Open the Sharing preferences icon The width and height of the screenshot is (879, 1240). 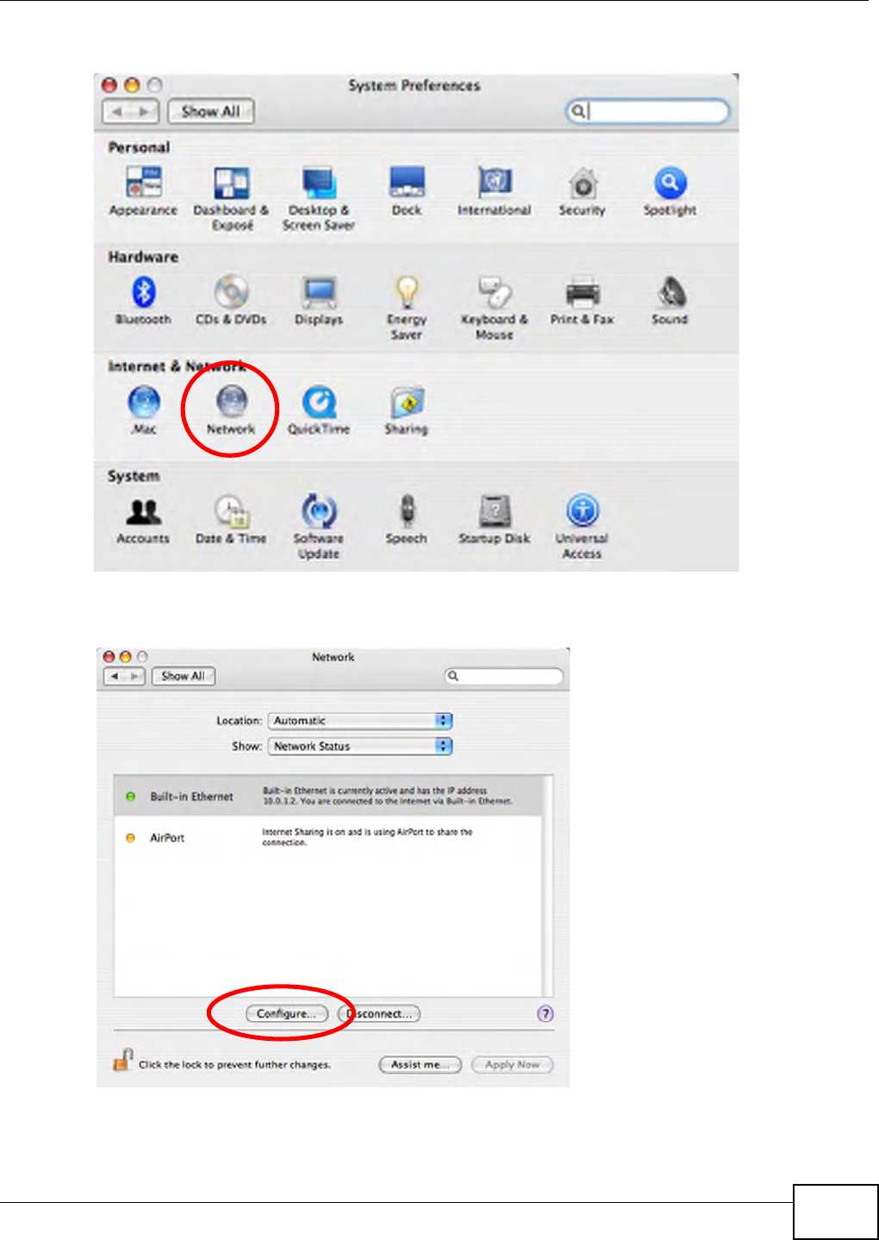tap(407, 402)
